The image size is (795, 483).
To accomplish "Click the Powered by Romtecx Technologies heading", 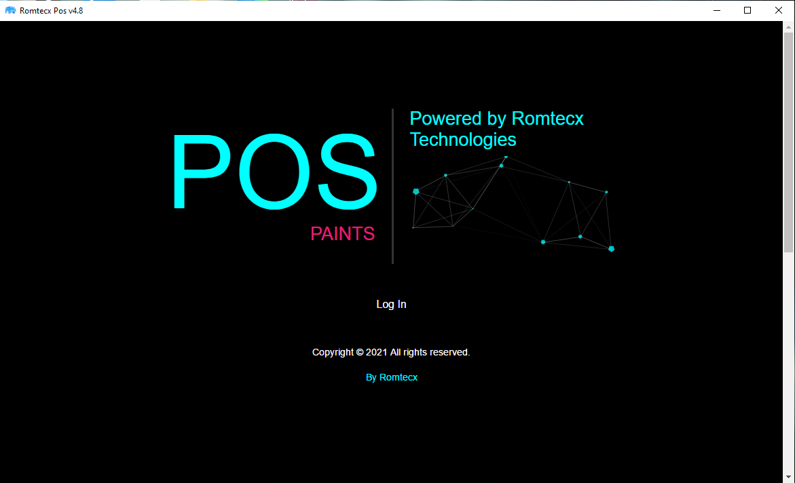I will click(496, 128).
